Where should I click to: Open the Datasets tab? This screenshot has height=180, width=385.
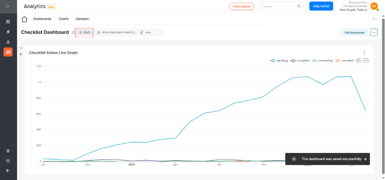pos(82,19)
